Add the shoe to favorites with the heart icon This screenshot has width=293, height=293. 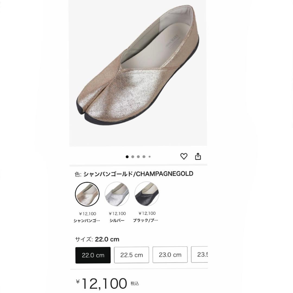coord(184,156)
